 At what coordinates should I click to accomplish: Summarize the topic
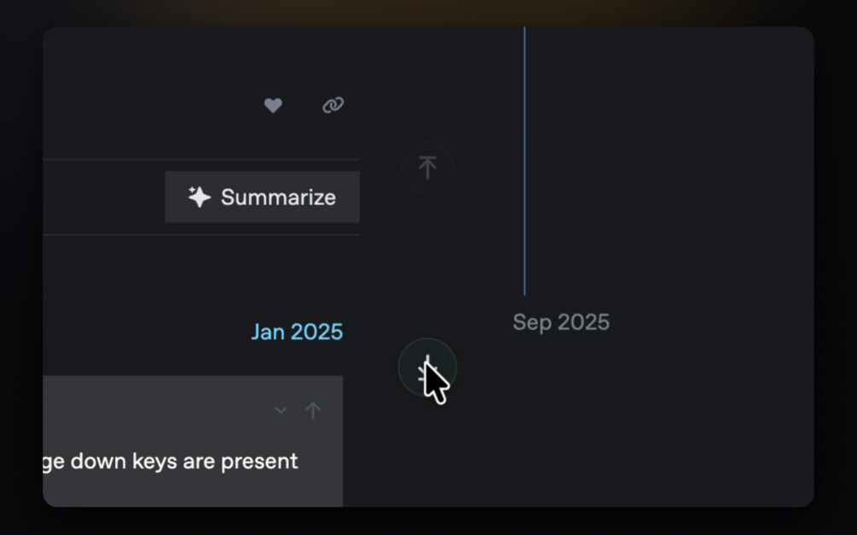pyautogui.click(x=263, y=197)
